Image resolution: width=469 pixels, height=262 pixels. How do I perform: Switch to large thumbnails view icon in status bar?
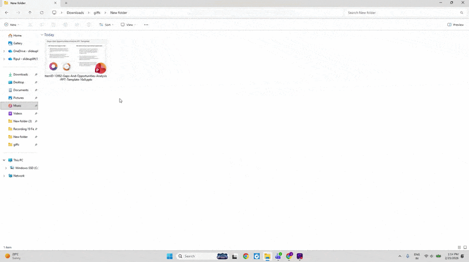pos(465,247)
